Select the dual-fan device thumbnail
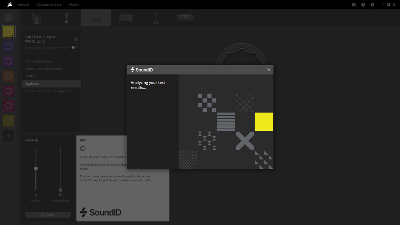Image resolution: width=400 pixels, height=225 pixels. 37,18
